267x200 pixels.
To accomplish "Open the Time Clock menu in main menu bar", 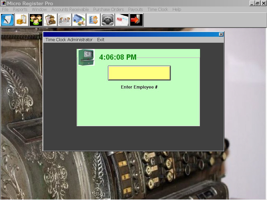I will coord(158,10).
